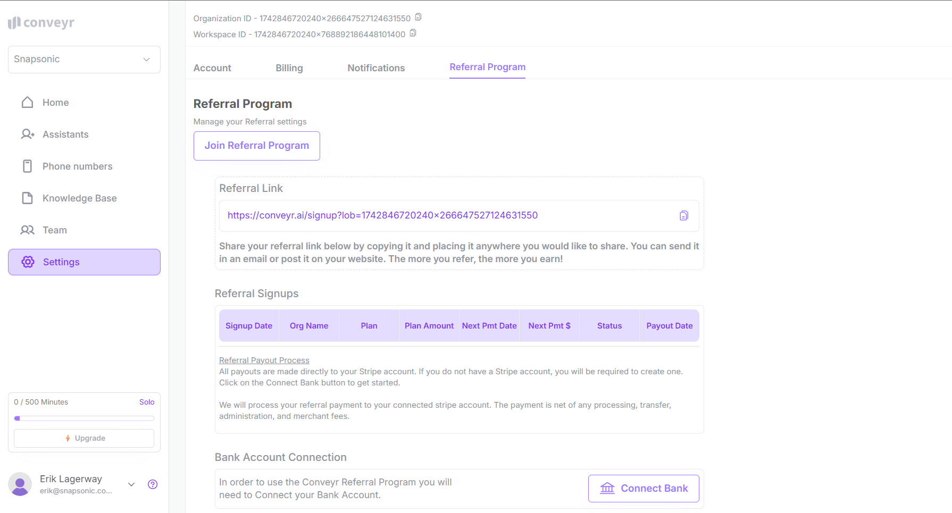Click the Payout Date column header

(670, 326)
